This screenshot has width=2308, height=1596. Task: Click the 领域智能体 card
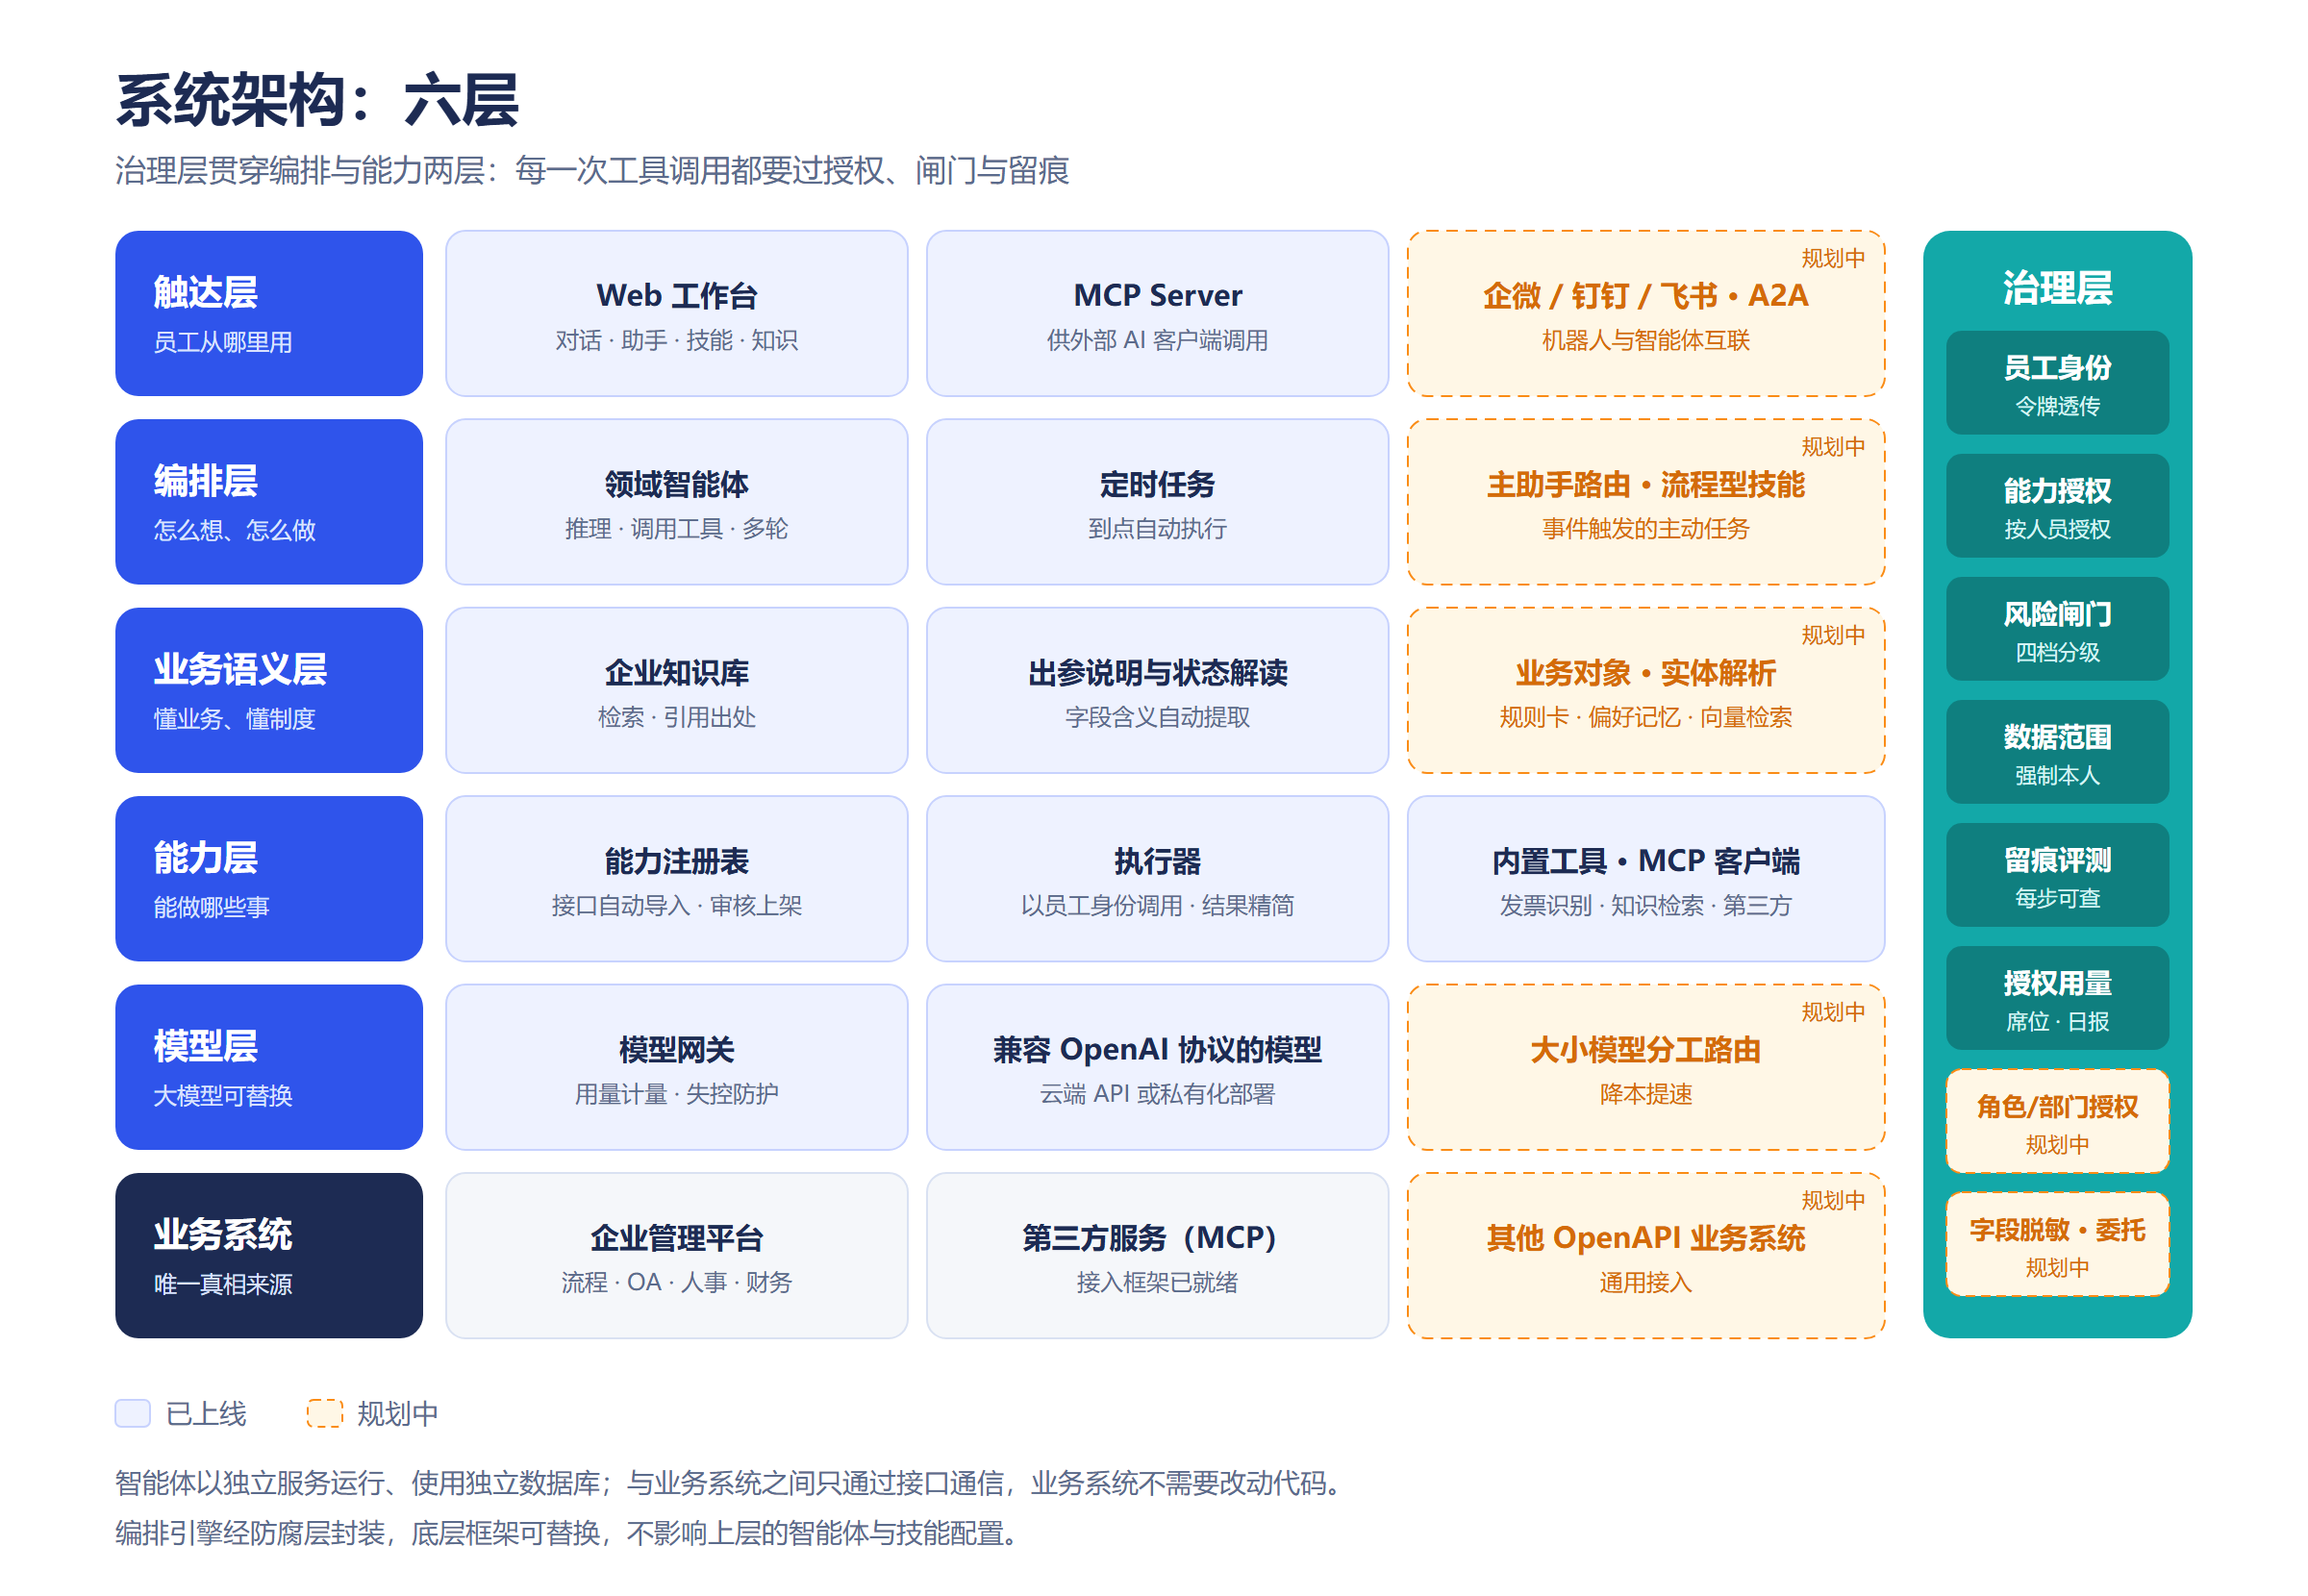[x=676, y=501]
